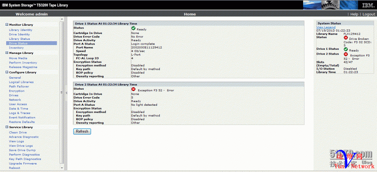This screenshot has height=172, width=377.
Task: Open Network configuration
Action: (x=15, y=100)
